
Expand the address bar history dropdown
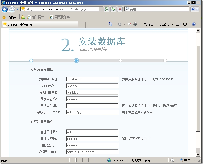tap(100, 9)
